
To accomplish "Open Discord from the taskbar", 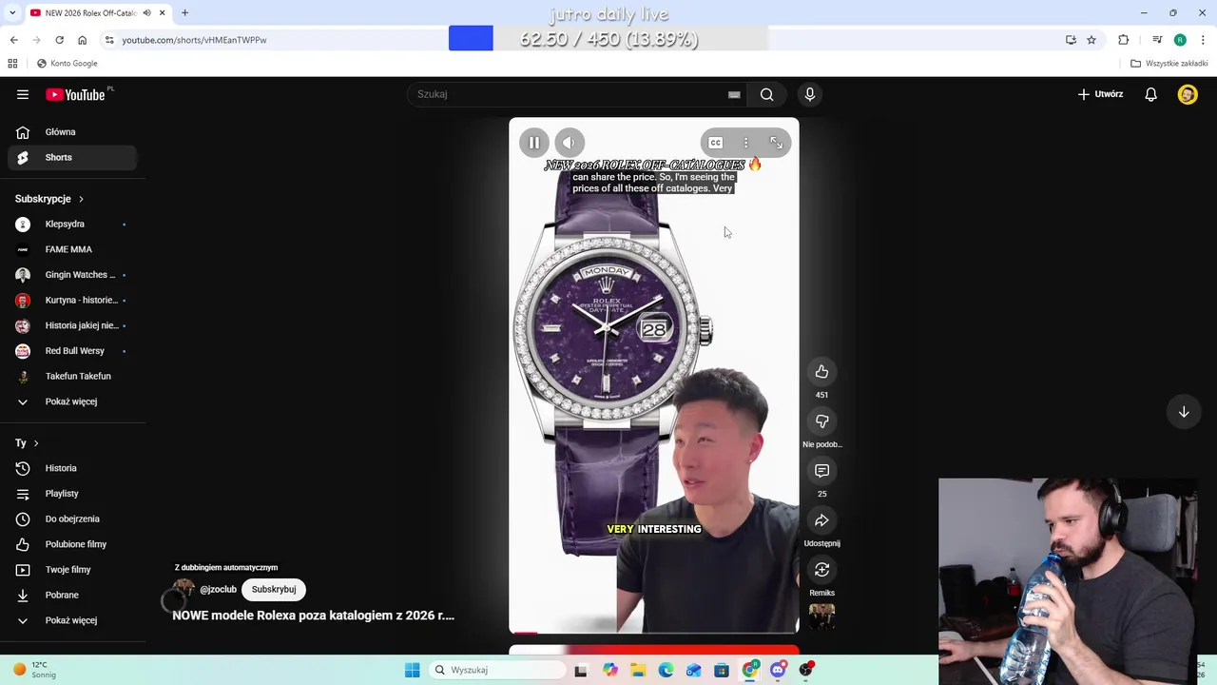I will (x=778, y=670).
